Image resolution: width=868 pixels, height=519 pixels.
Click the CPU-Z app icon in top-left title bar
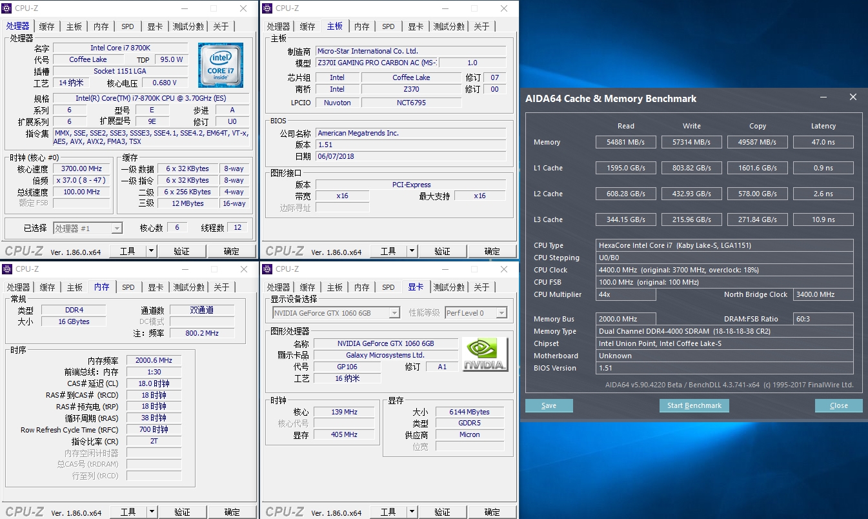click(x=6, y=8)
